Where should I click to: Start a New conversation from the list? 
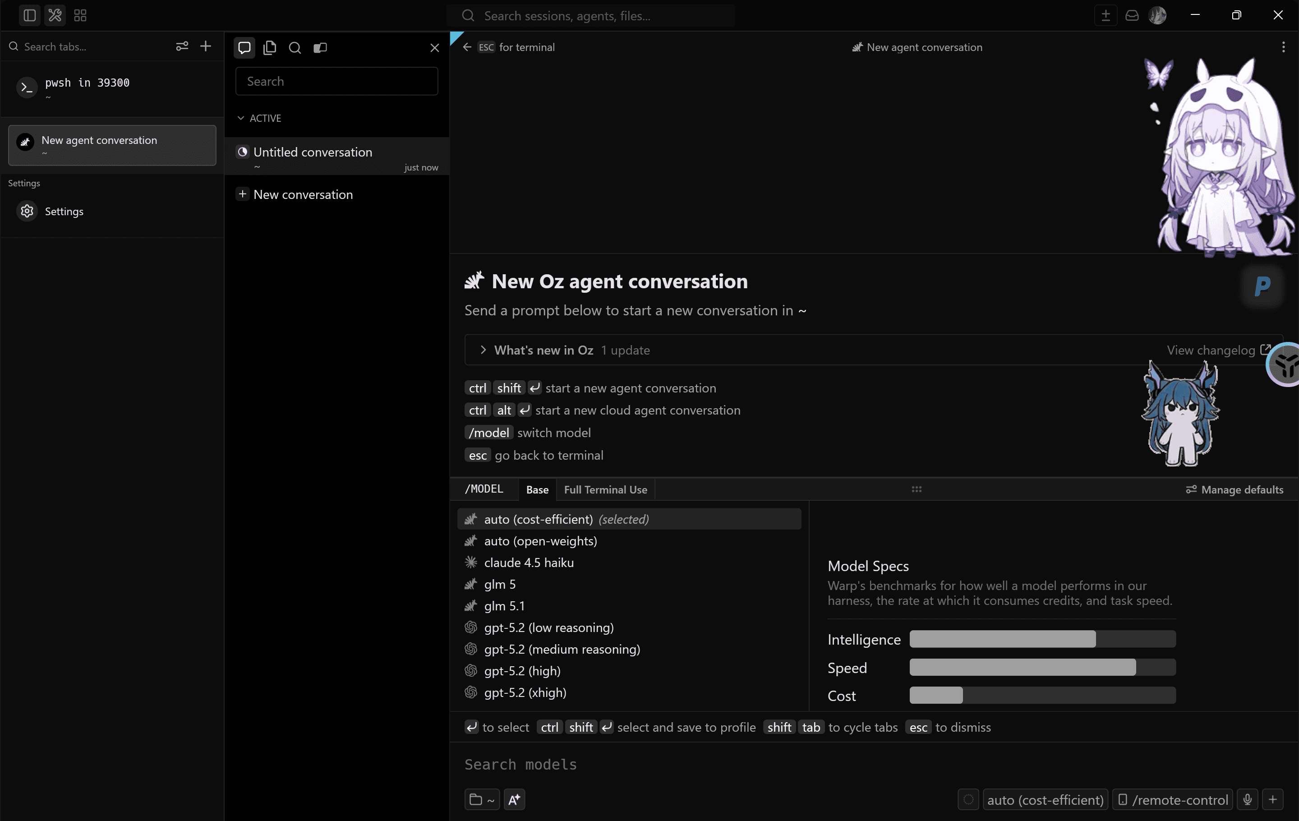pyautogui.click(x=295, y=194)
